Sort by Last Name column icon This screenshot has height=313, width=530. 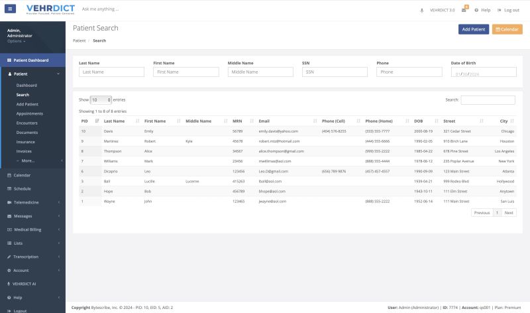(x=138, y=121)
